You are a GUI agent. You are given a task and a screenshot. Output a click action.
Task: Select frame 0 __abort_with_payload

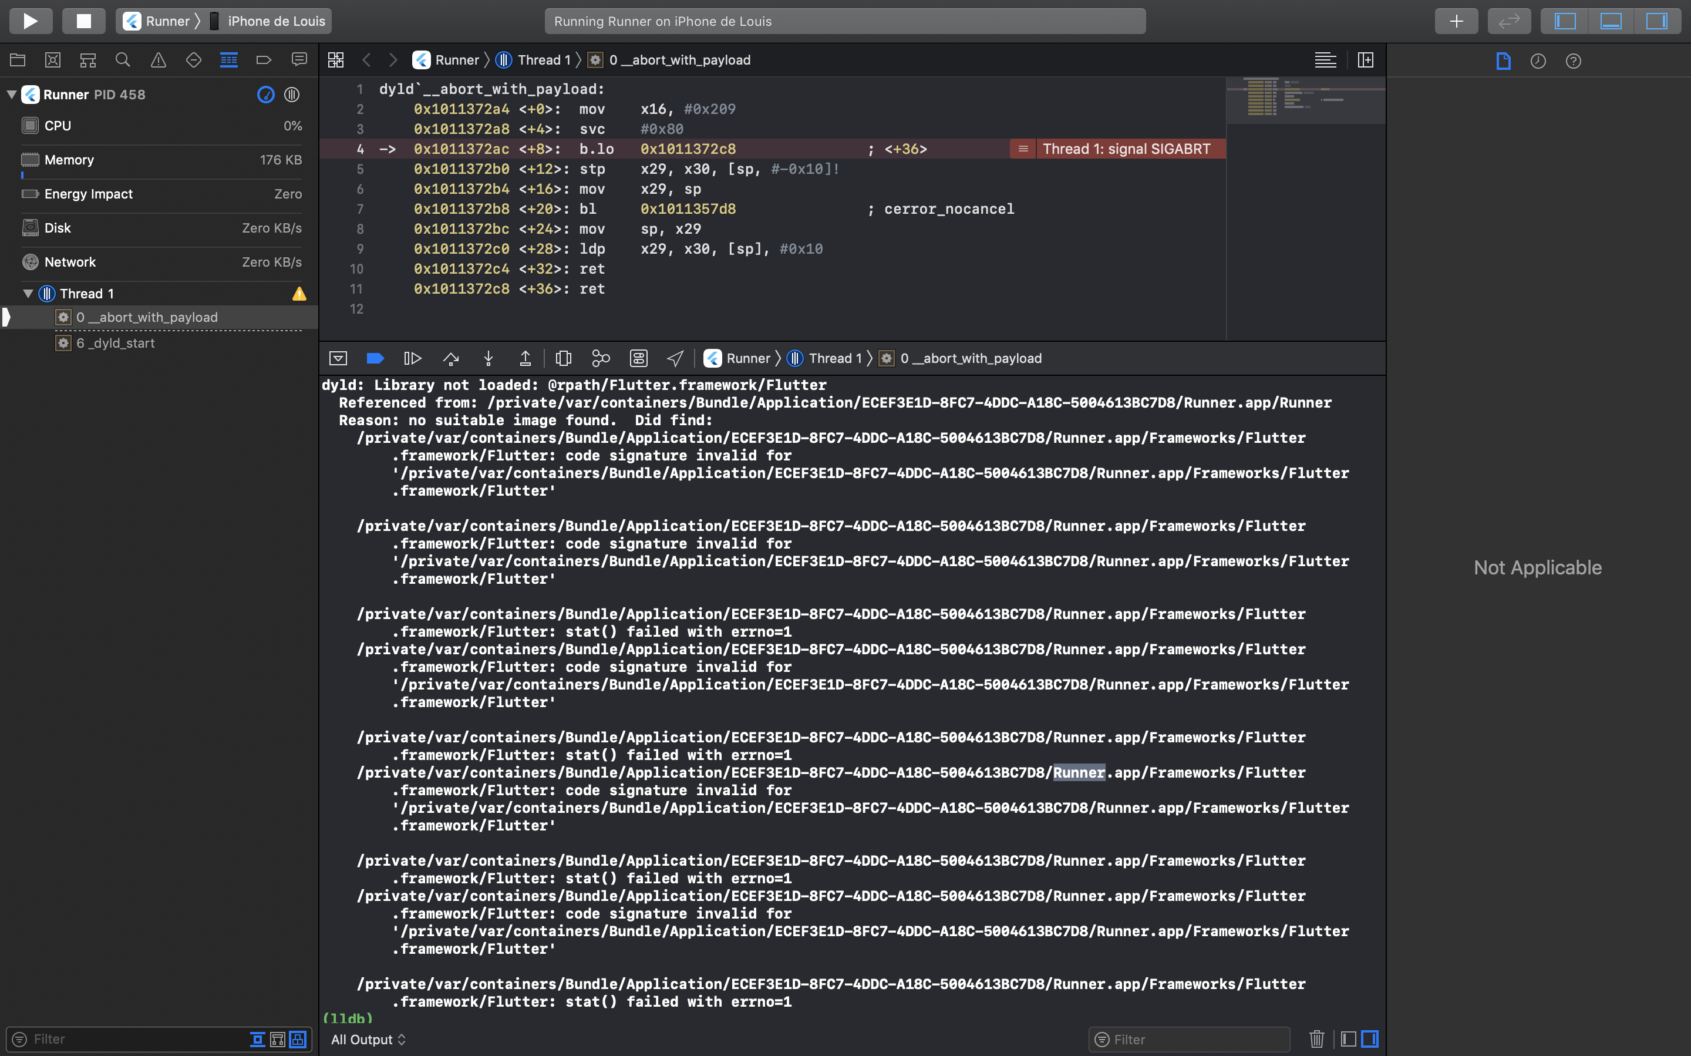tap(159, 317)
